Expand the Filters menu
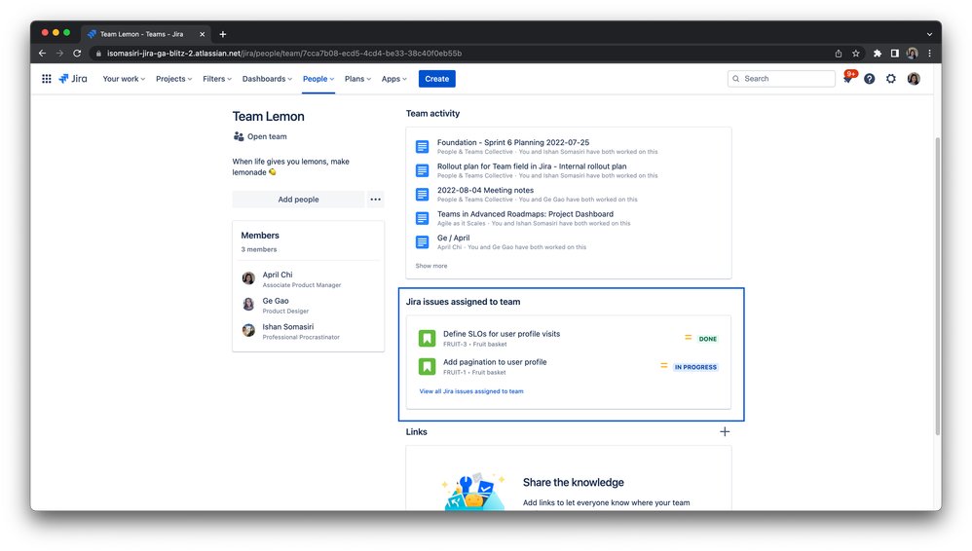Image resolution: width=972 pixels, height=551 pixels. tap(217, 79)
